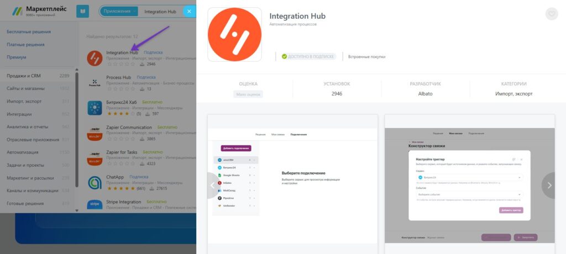This screenshot has width=566, height=254.
Task: Click Найдено результатов: 12 text
Action: [x=112, y=36]
